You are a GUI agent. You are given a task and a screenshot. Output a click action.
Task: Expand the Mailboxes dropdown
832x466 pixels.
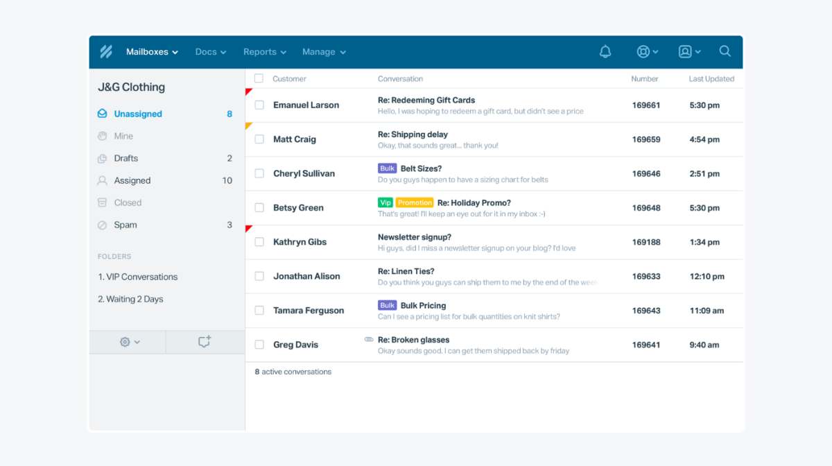coord(151,51)
